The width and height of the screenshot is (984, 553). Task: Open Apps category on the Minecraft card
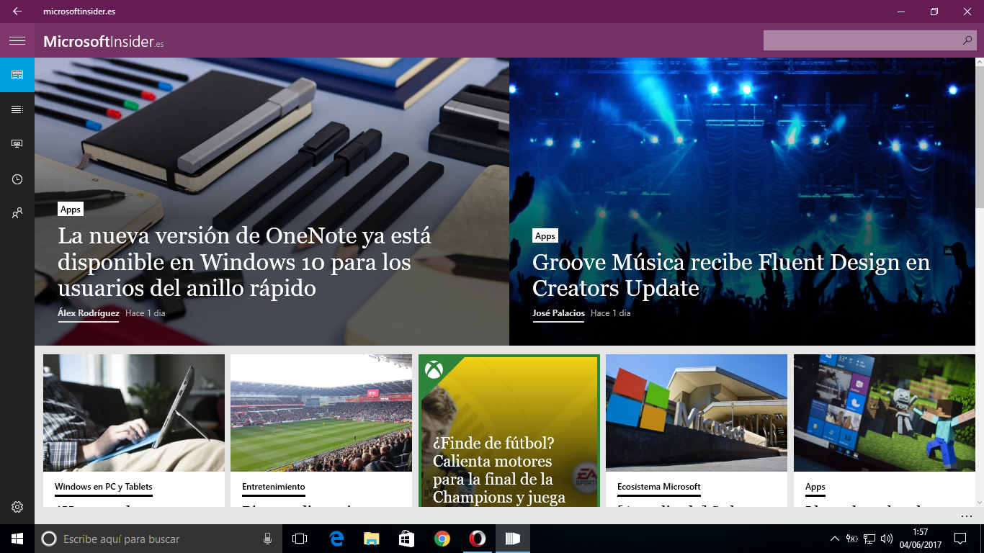tap(815, 487)
